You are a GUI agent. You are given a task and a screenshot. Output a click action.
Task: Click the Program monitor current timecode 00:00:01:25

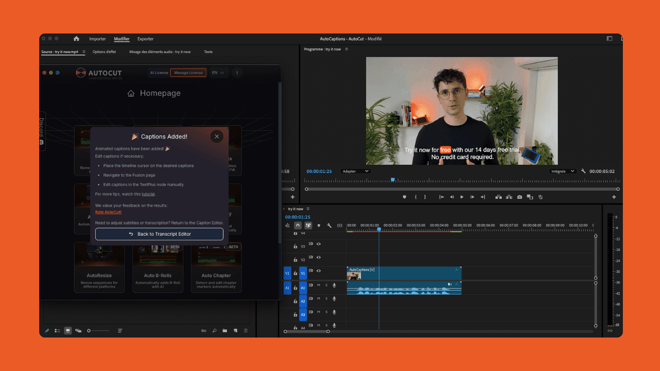319,171
